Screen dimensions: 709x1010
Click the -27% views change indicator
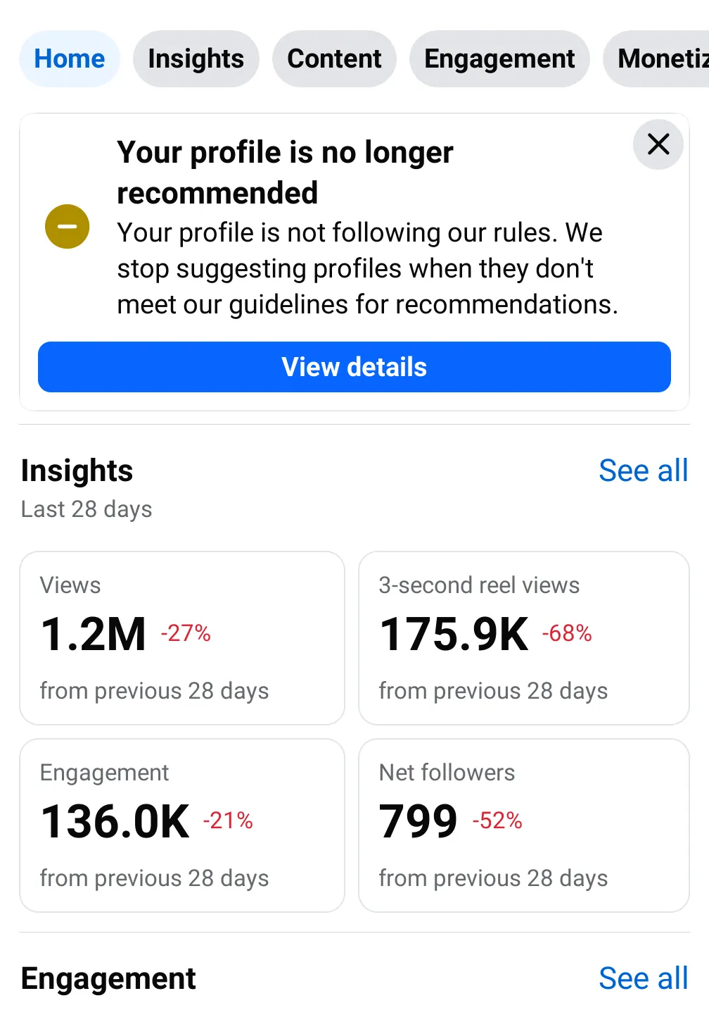pyautogui.click(x=186, y=633)
